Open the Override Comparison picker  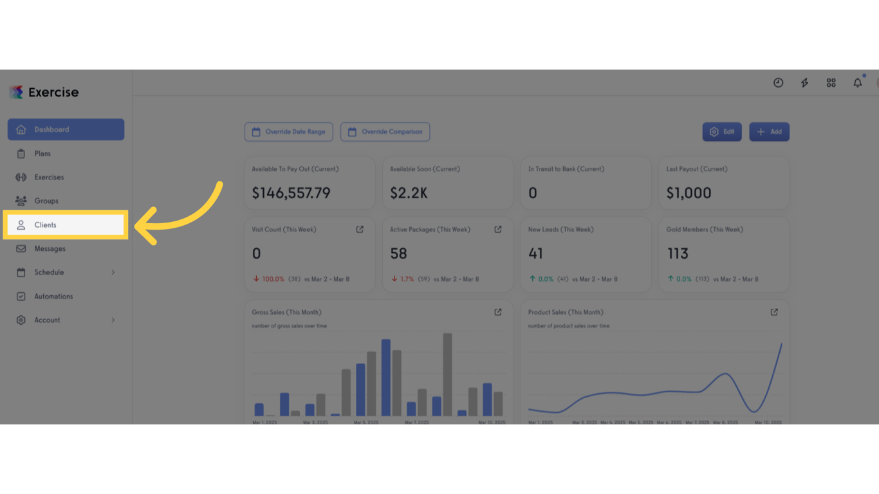pos(385,132)
